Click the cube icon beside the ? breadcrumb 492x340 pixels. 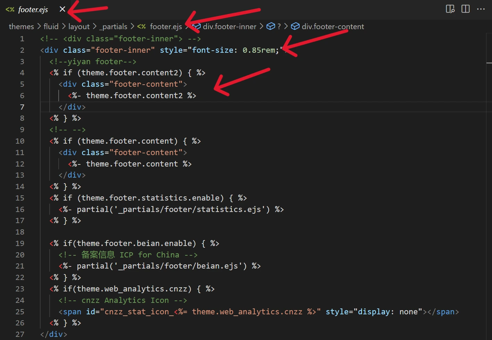[x=270, y=27]
